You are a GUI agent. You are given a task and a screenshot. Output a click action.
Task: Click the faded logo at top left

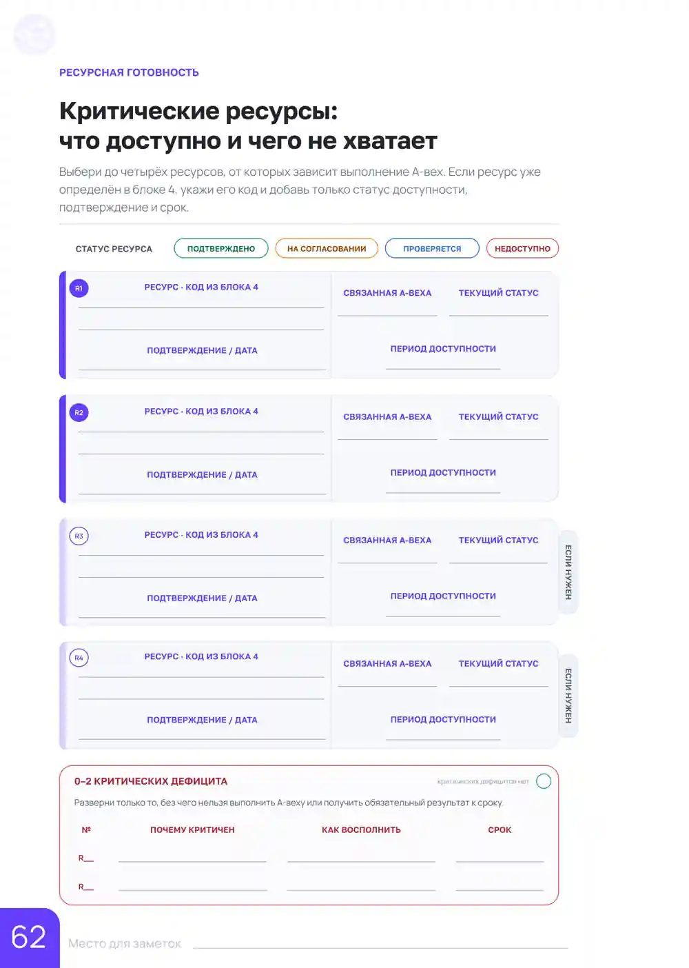34,34
